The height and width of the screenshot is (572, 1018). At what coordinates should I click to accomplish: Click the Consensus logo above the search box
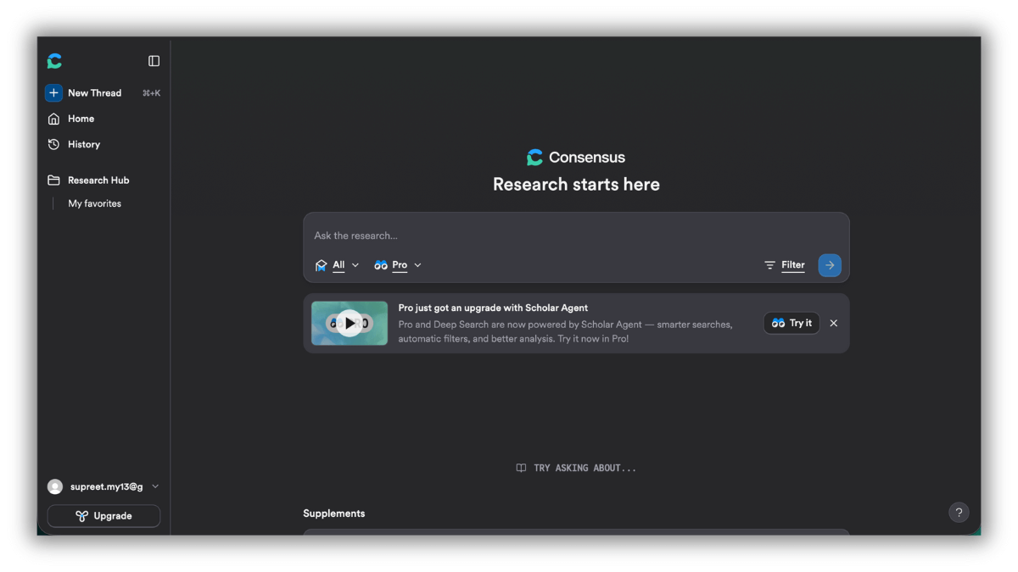[576, 158]
